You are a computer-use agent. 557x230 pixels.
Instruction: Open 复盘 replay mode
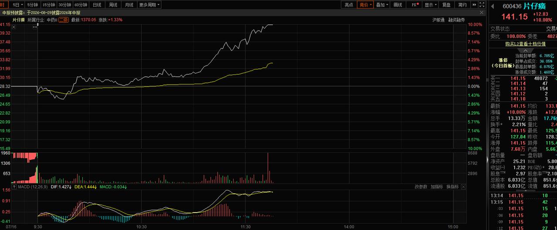447,5
